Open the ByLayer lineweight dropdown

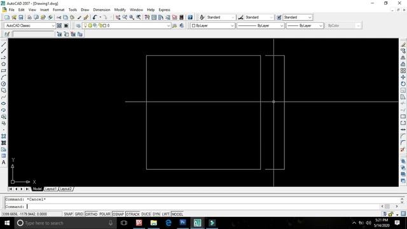(305, 25)
